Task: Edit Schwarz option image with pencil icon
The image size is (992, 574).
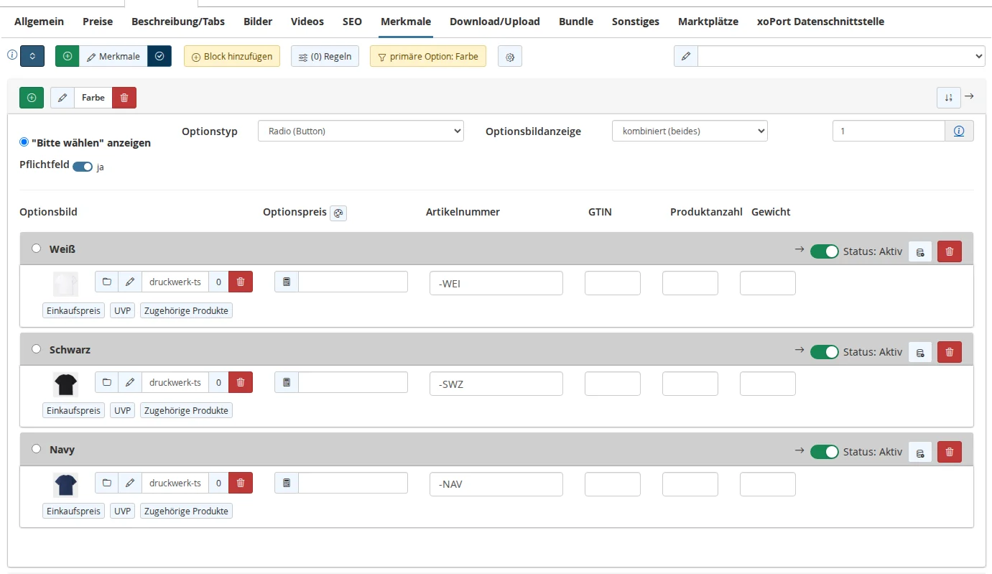Action: pos(130,383)
